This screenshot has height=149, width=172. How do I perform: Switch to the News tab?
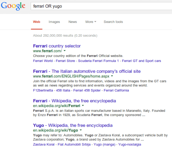click(x=73, y=22)
